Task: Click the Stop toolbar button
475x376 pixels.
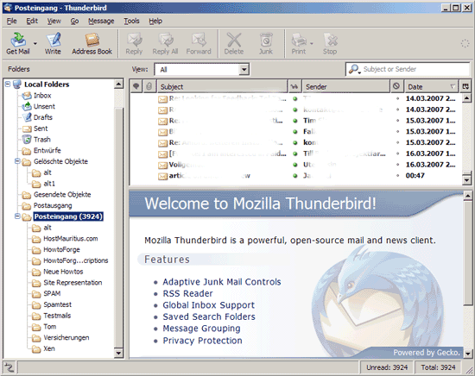Action: click(x=330, y=43)
